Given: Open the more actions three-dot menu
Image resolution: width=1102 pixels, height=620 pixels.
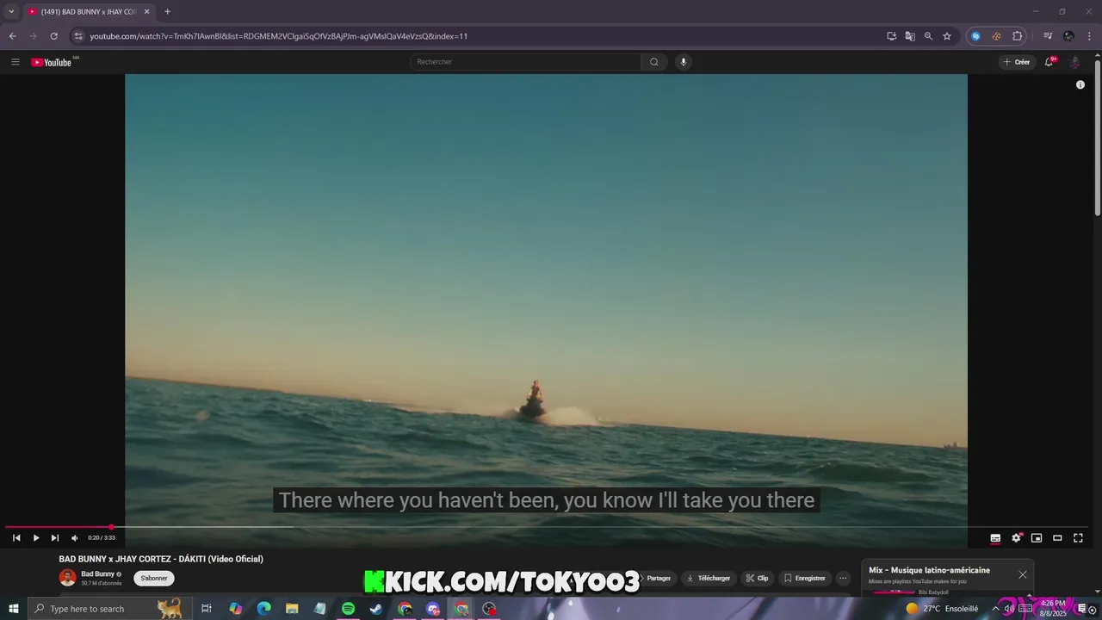Looking at the screenshot, I should click(844, 579).
